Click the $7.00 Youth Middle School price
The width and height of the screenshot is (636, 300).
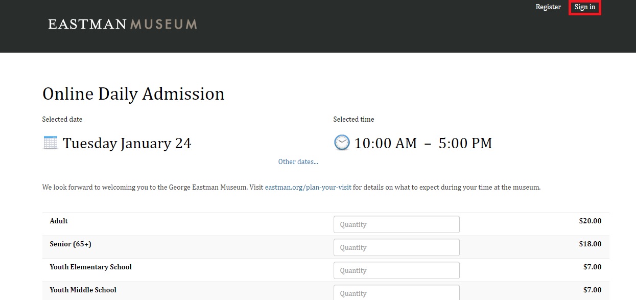pyautogui.click(x=592, y=290)
